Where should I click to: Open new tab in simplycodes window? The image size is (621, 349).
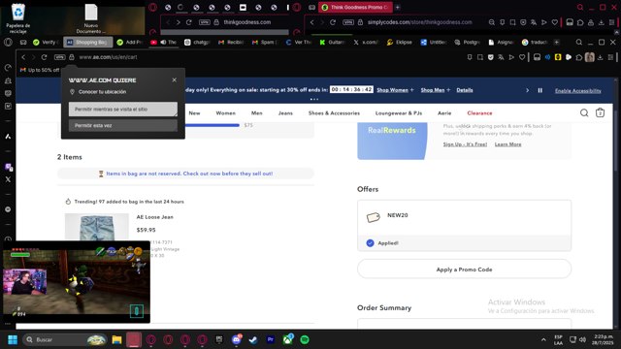[398, 7]
